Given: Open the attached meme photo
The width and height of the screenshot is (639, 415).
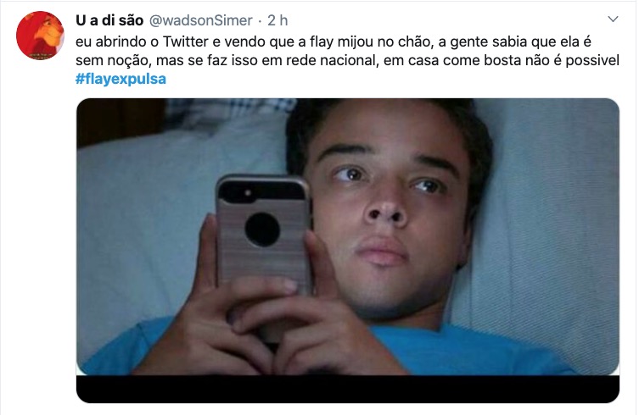Looking at the screenshot, I should (x=348, y=251).
